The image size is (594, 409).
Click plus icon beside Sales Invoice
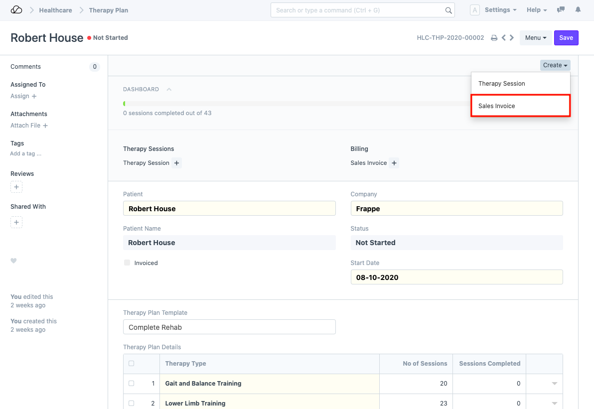click(x=394, y=163)
